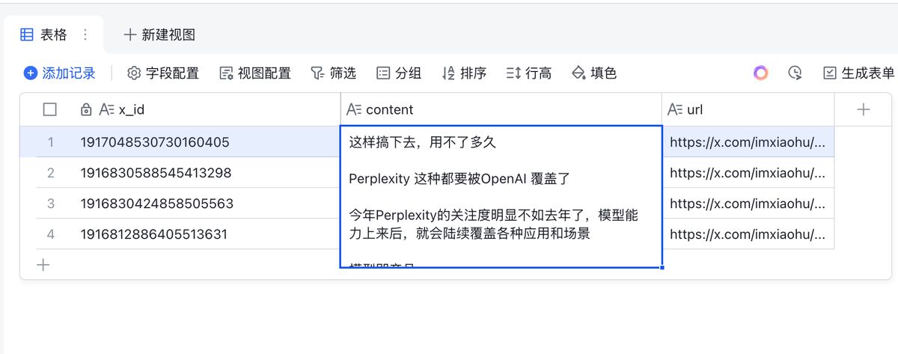Toggle the select-all checkbox in header
The width and height of the screenshot is (898, 354).
(50, 110)
